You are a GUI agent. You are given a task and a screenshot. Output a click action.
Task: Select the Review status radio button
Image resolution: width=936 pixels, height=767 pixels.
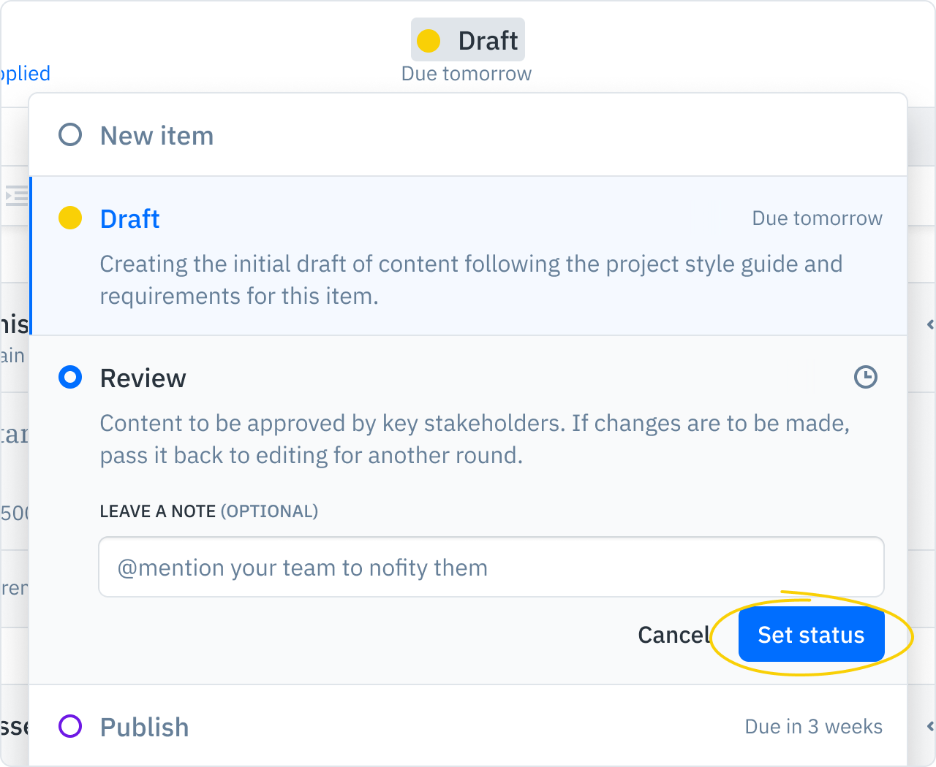(x=70, y=377)
